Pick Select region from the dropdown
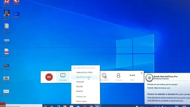The image size is (190, 107). pyautogui.click(x=86, y=101)
